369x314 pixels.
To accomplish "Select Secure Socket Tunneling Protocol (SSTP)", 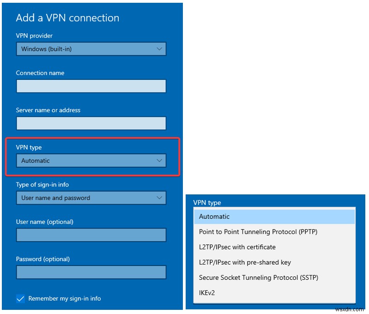I will (274, 278).
